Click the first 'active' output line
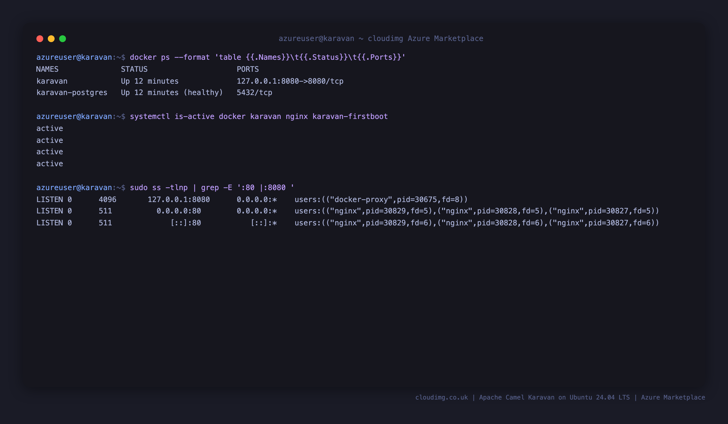728x424 pixels. click(x=50, y=128)
